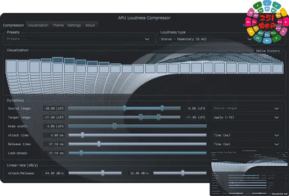Open Attack time's Time (ms) unit dropdown
This screenshot has height=196, width=289.
pos(247,135)
